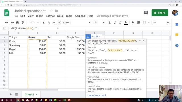
Task: Open the Google account avatar
Action: click(x=175, y=13)
